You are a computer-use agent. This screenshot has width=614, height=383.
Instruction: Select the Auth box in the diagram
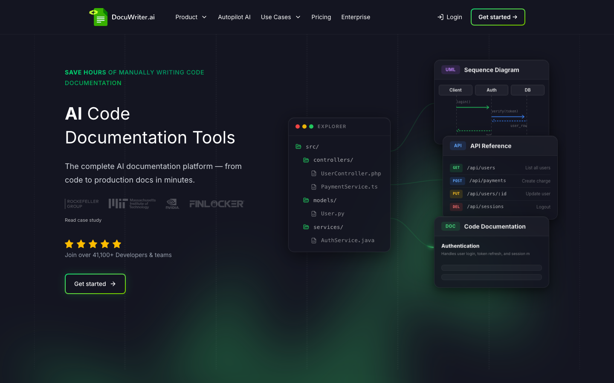(x=492, y=90)
